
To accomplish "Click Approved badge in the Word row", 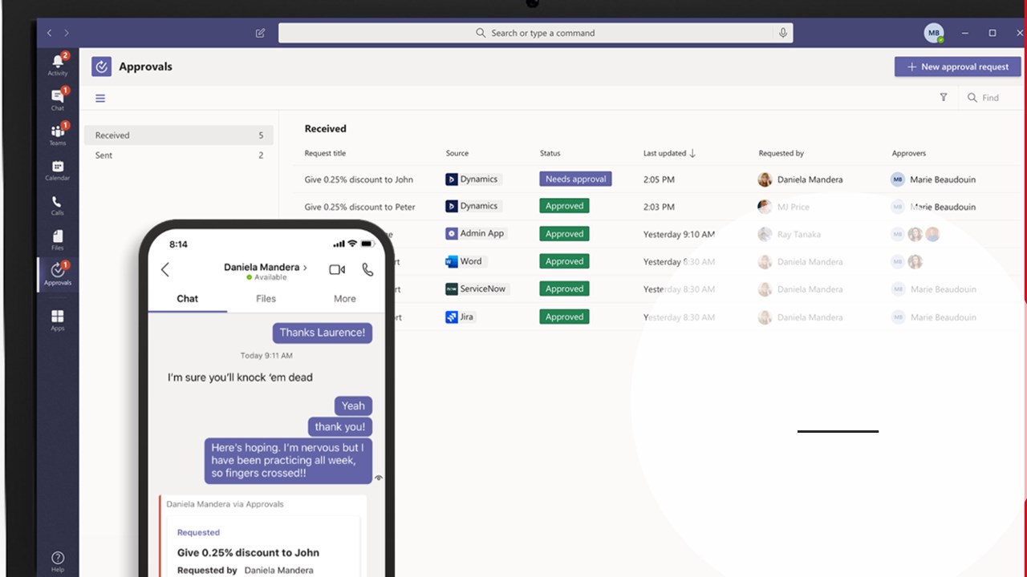I will coord(564,261).
